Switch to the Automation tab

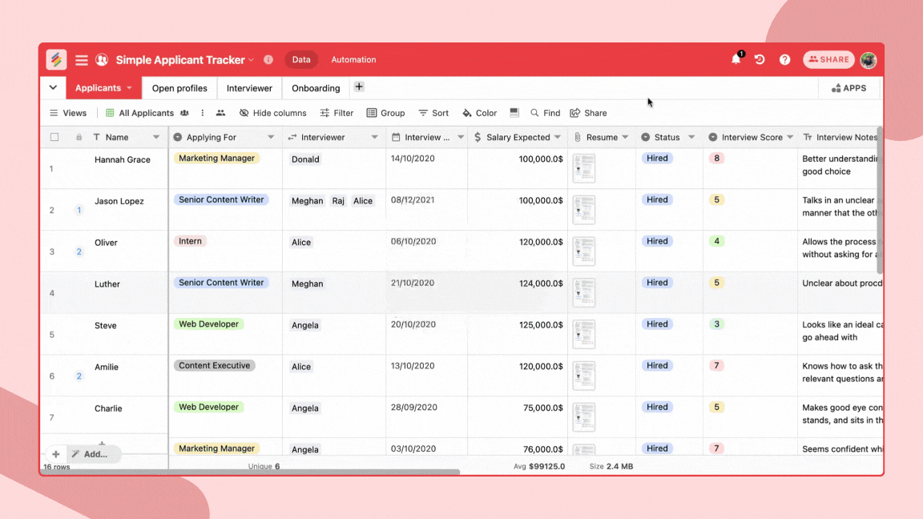point(353,60)
